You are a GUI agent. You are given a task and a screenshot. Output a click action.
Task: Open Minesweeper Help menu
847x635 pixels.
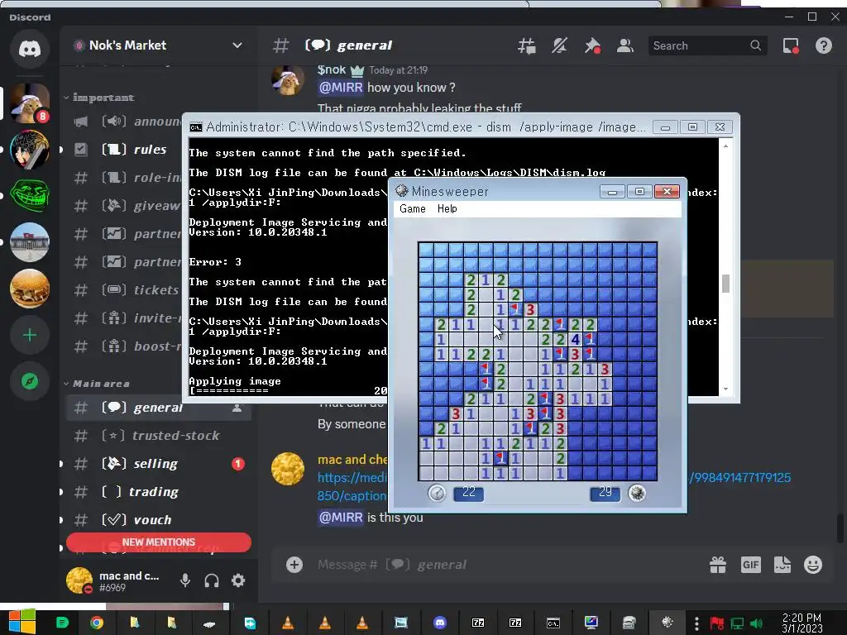pos(447,209)
